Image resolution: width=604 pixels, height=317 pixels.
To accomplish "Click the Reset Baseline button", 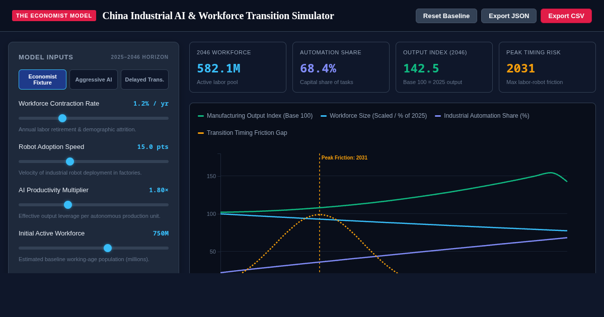I will (446, 16).
